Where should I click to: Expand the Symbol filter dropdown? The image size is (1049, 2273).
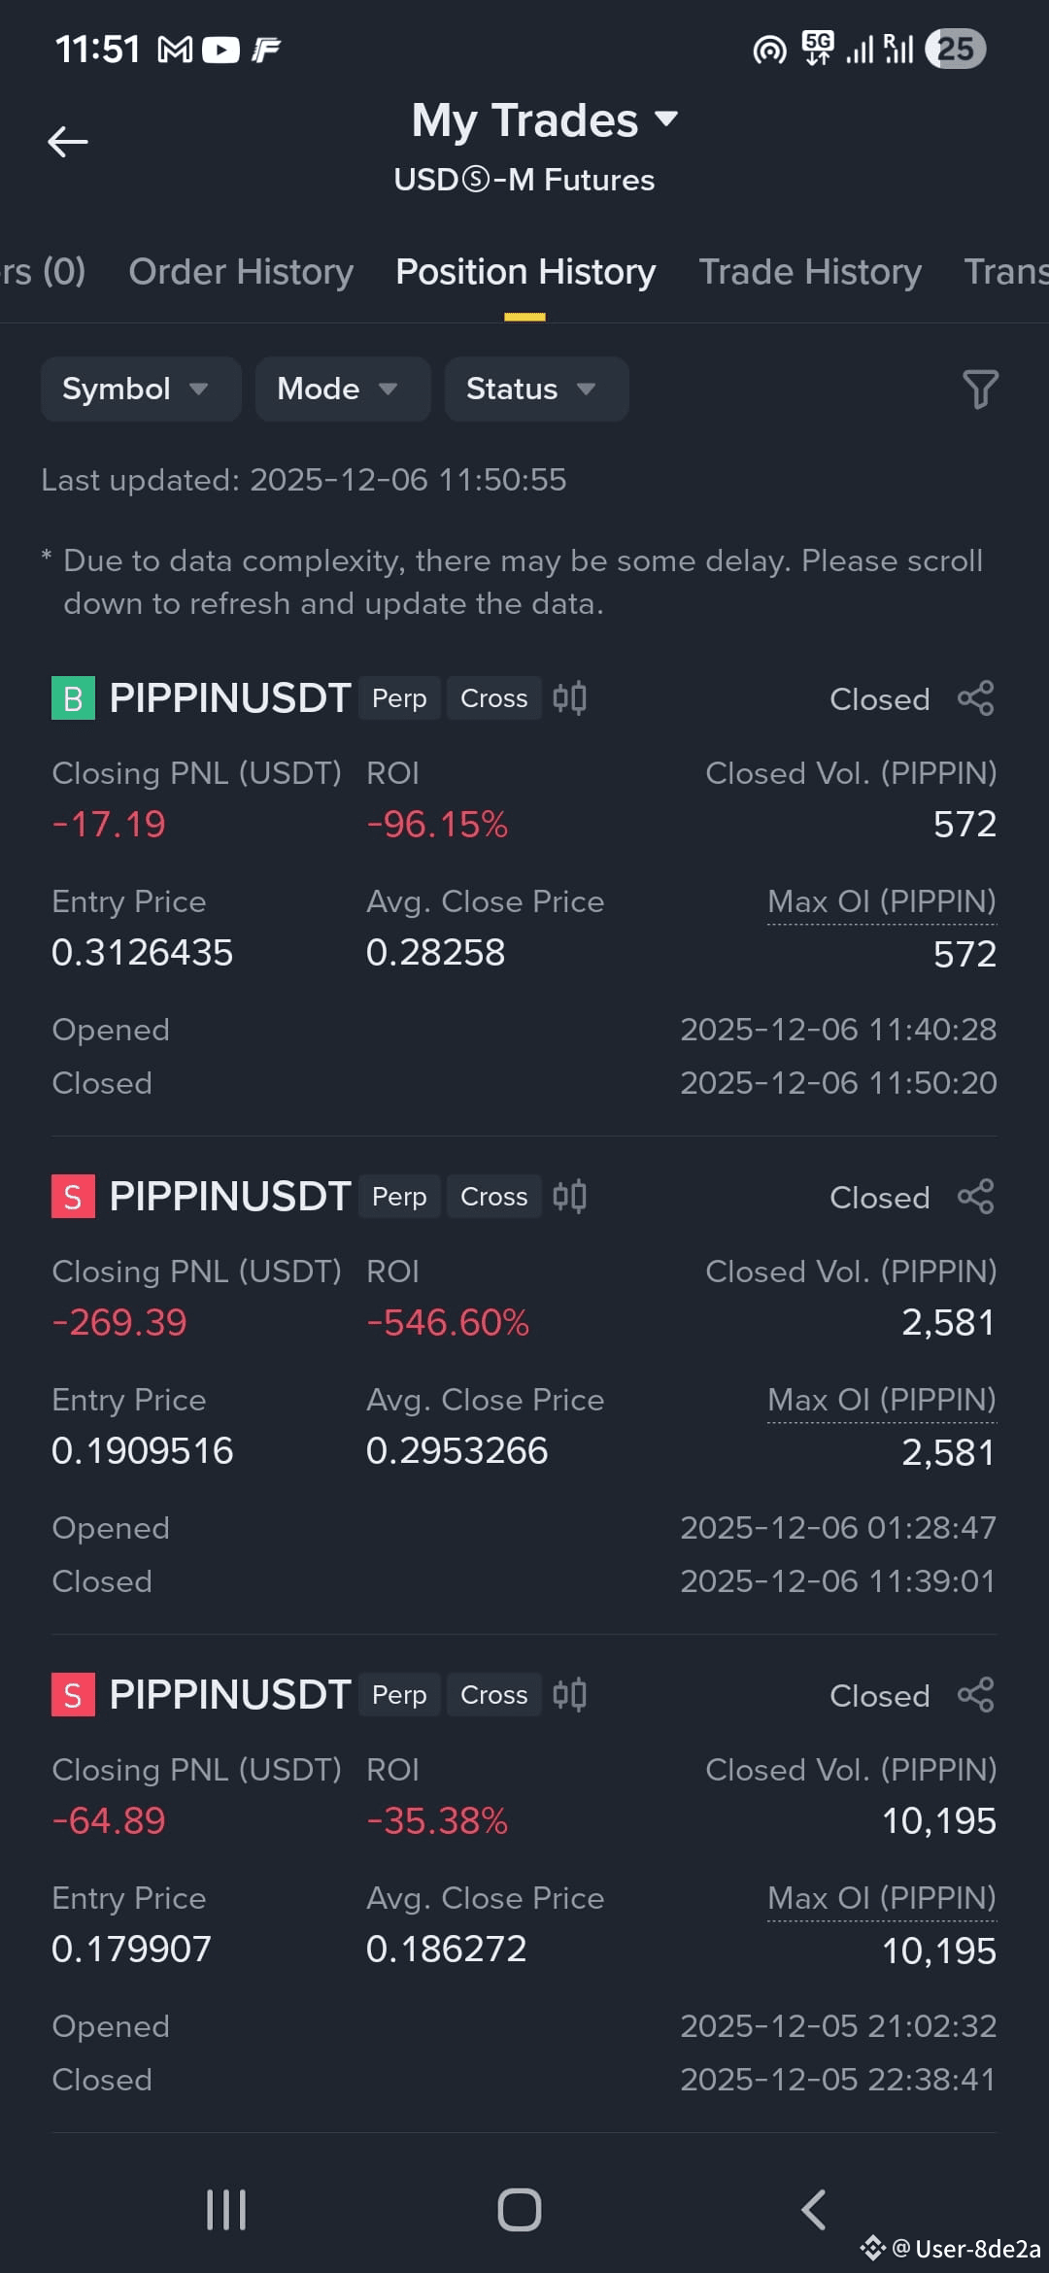click(x=141, y=389)
